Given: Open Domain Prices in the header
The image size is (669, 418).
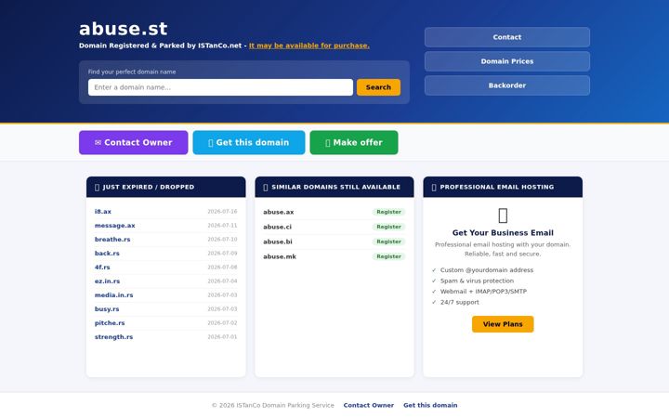Looking at the screenshot, I should 507,61.
